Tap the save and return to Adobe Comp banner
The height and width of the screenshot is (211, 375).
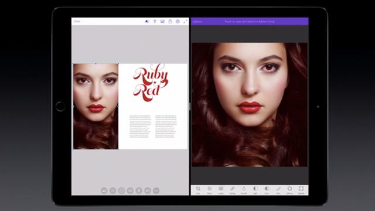coord(250,21)
